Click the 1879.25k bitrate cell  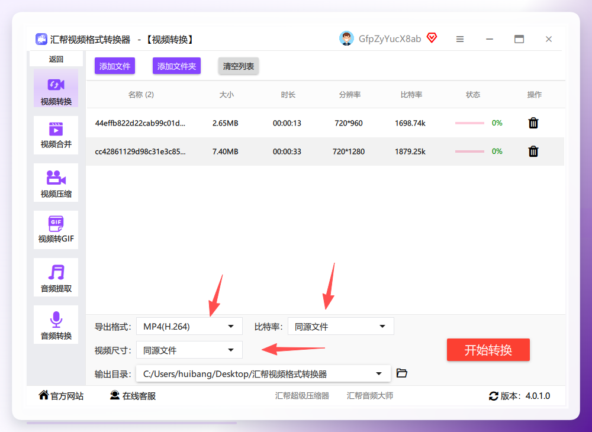pos(410,151)
